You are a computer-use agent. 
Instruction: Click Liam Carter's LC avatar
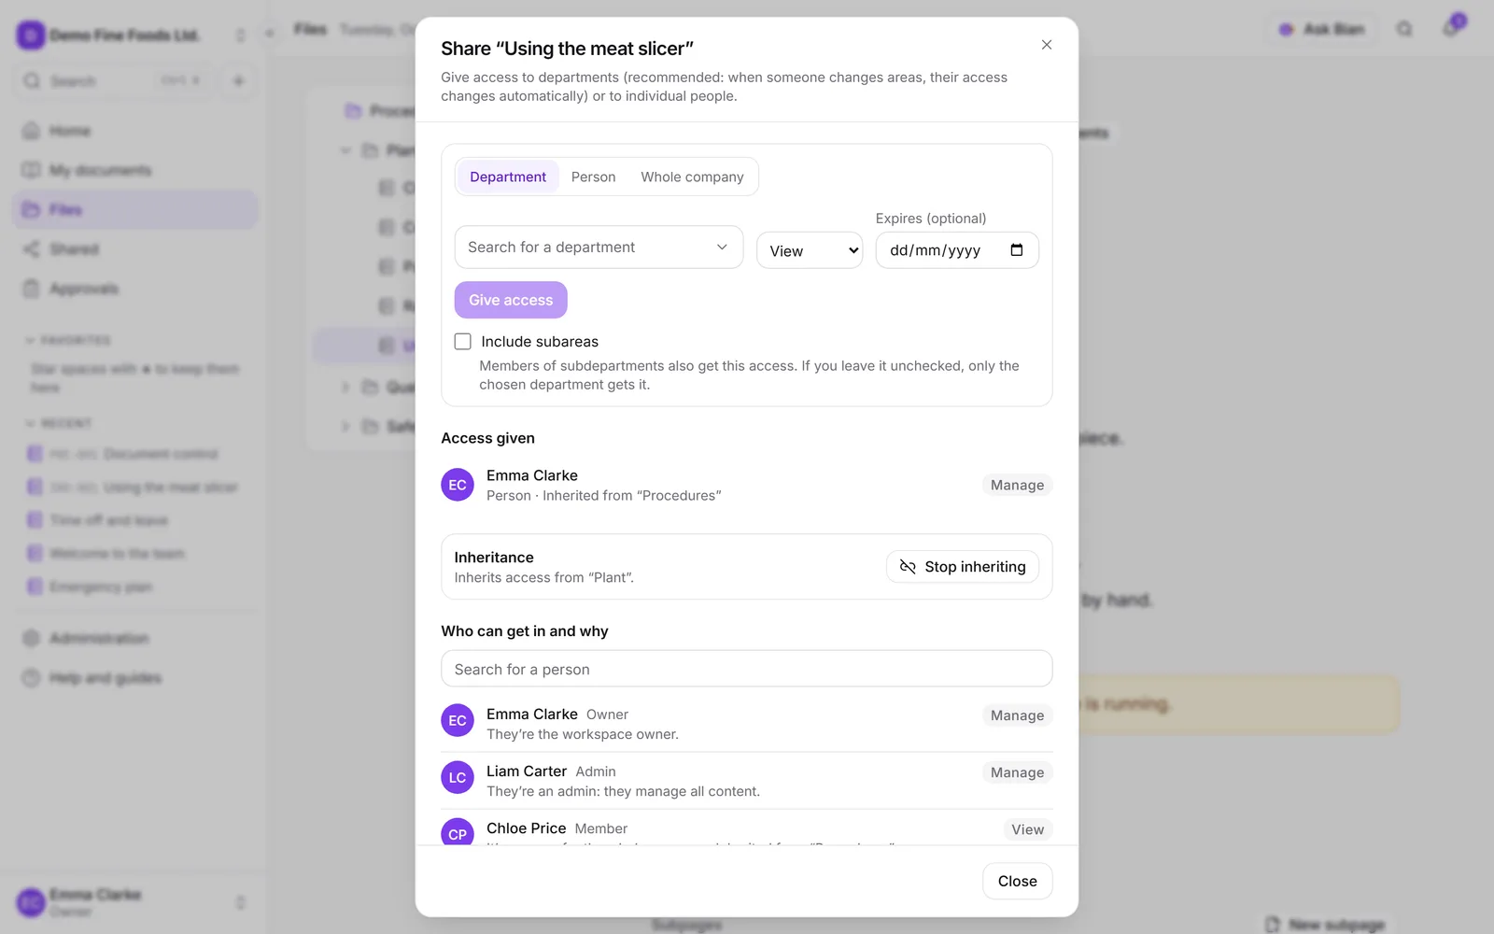[x=458, y=777]
